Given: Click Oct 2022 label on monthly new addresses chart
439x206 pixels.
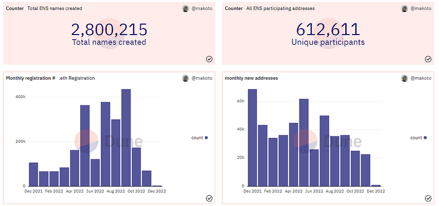Looking at the screenshot, I should click(x=355, y=191).
